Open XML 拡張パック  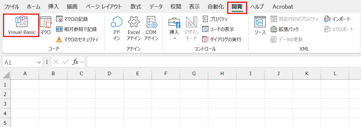pos(284,29)
